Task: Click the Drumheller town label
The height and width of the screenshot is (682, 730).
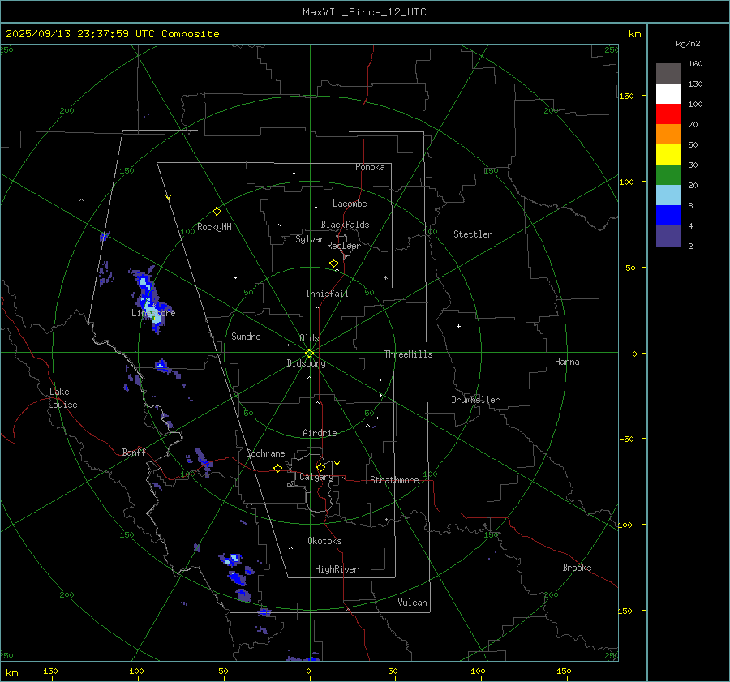Action: [475, 400]
